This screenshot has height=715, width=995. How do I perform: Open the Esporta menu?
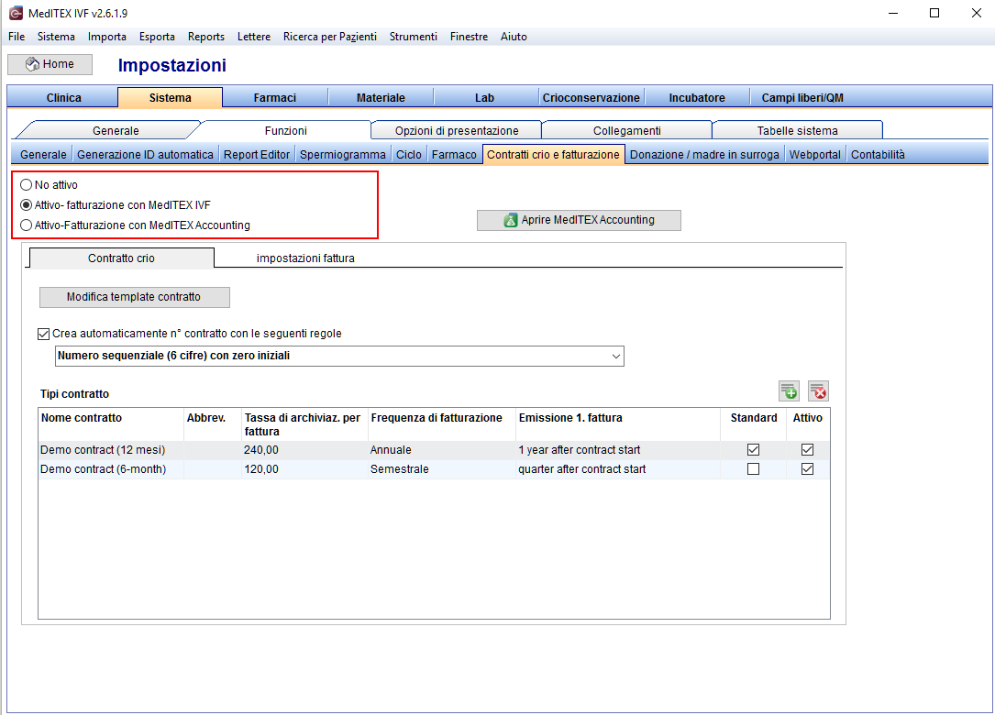[157, 37]
